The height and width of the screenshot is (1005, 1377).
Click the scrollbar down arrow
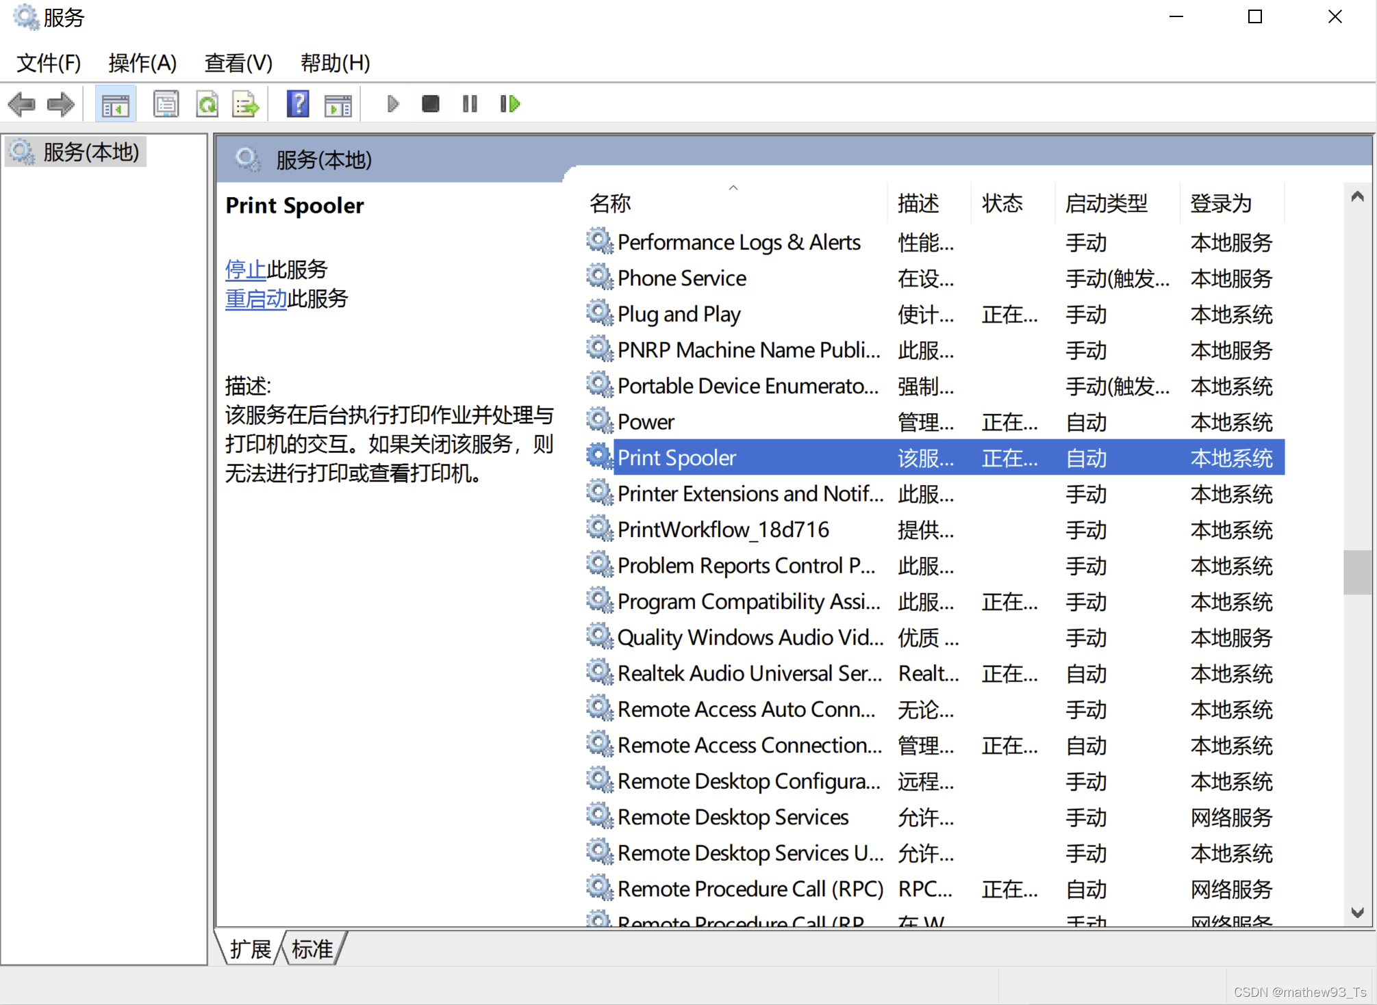click(1358, 913)
